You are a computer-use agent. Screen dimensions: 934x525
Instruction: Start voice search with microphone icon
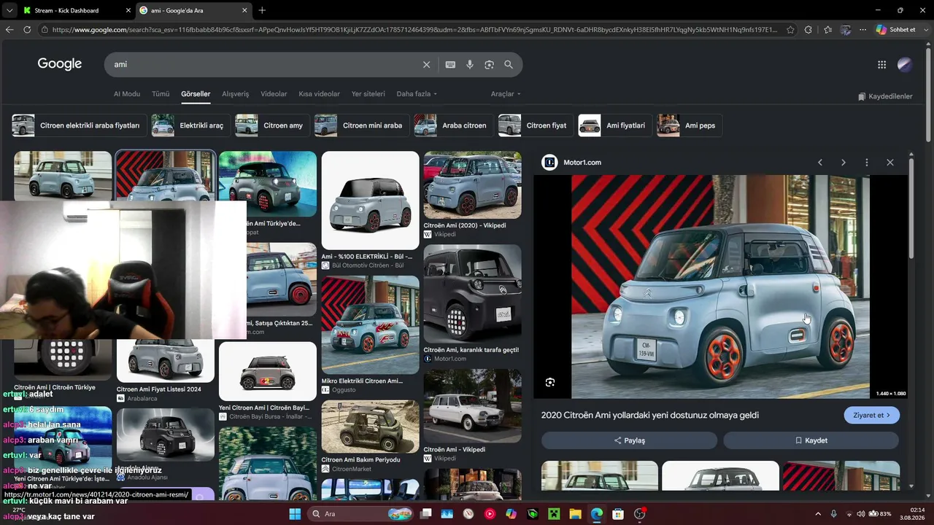[470, 64]
